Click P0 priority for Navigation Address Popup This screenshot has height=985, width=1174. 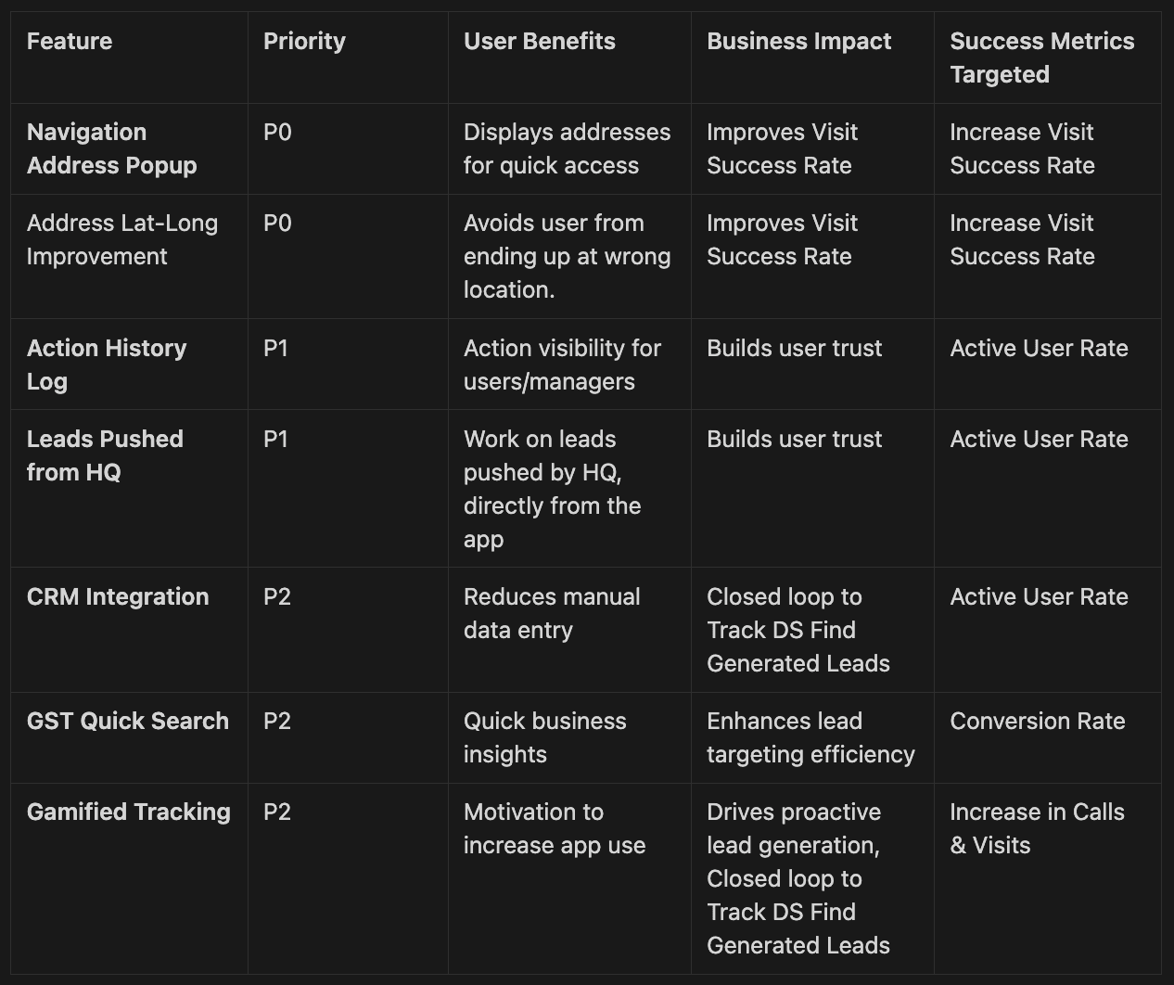tap(277, 132)
